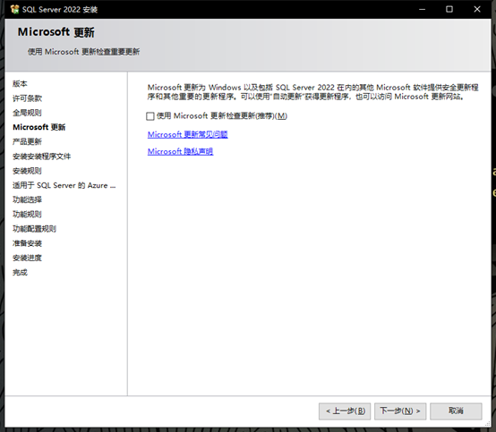Screen dimensions: 496x432
Task: Click the SQL Server setup title bar icon
Action: pos(14,9)
